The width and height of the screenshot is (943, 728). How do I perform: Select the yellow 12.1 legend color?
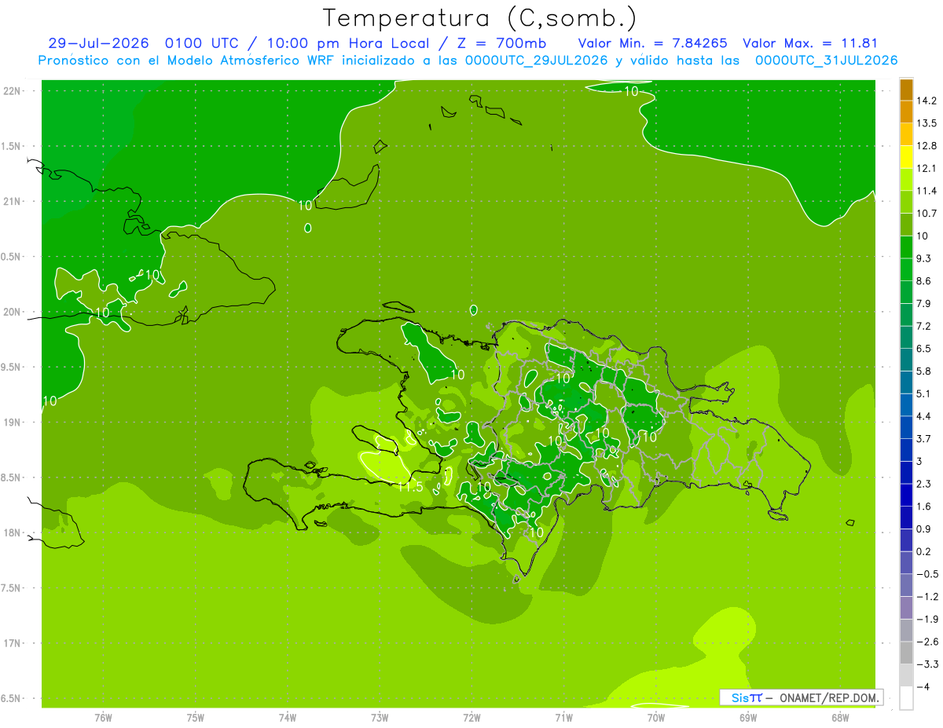coord(906,157)
